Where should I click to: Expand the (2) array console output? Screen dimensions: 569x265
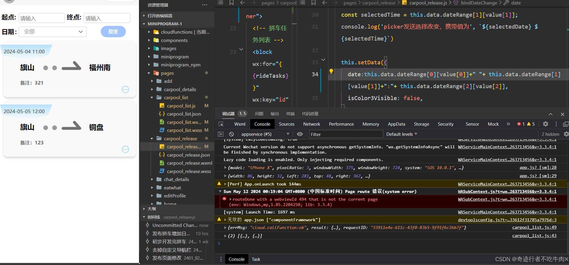click(x=225, y=236)
